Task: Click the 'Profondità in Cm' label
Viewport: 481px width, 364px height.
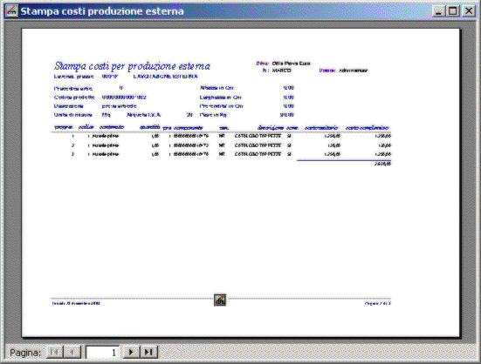Action: pyautogui.click(x=221, y=106)
